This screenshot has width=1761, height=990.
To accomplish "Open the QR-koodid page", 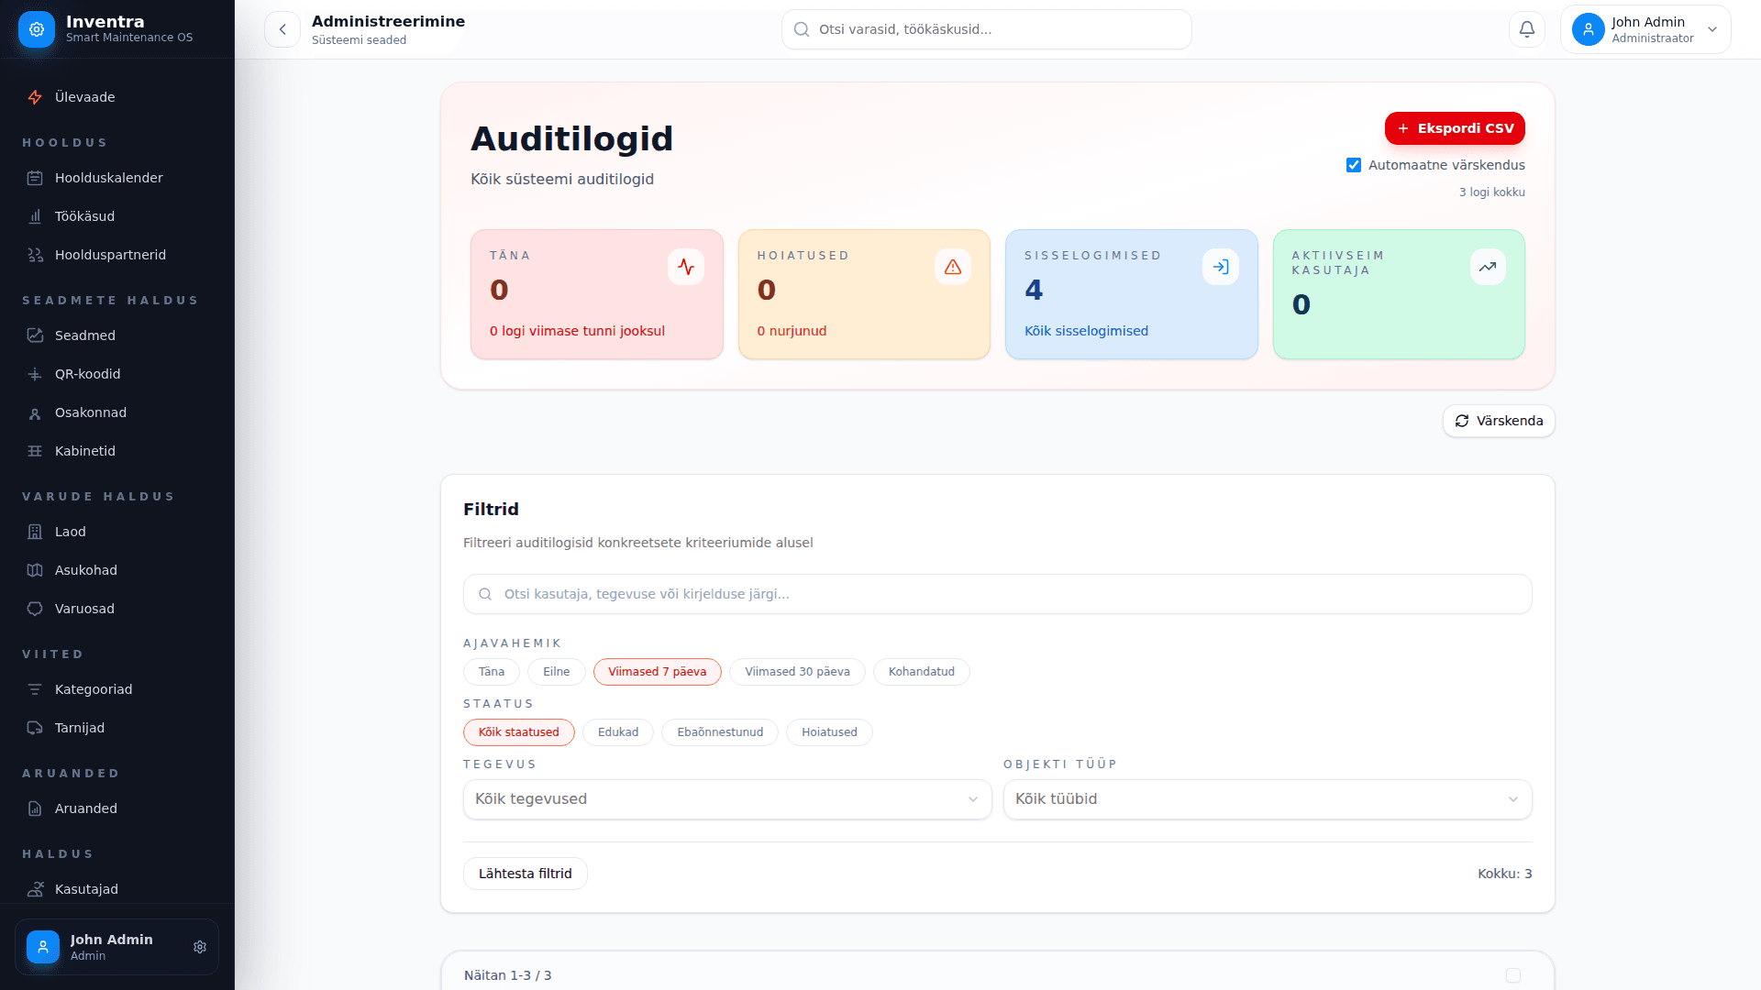I will 87,374.
